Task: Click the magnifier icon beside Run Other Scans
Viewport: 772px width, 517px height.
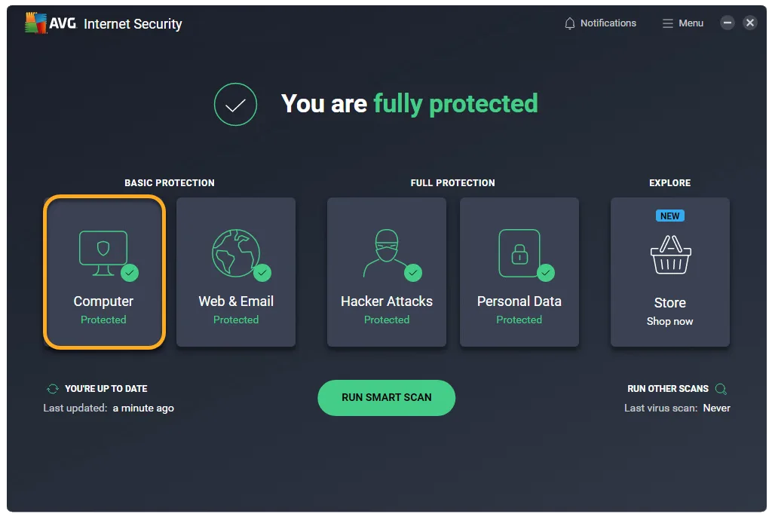Action: coord(721,389)
